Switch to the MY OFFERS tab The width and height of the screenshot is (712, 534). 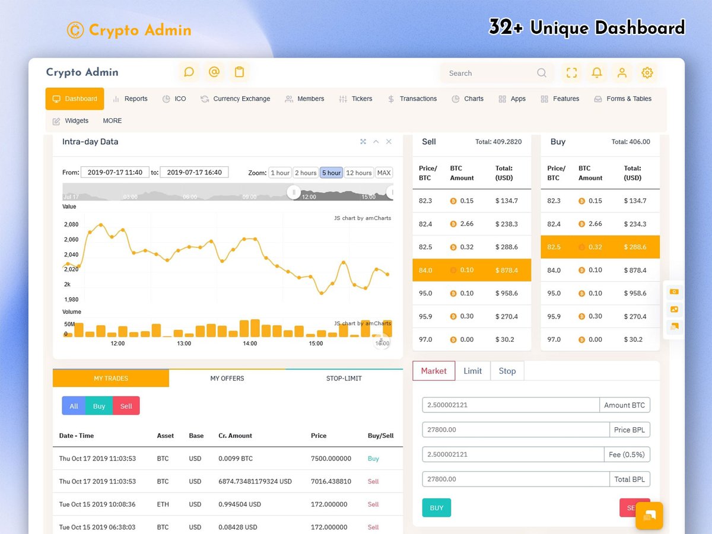pos(227,378)
